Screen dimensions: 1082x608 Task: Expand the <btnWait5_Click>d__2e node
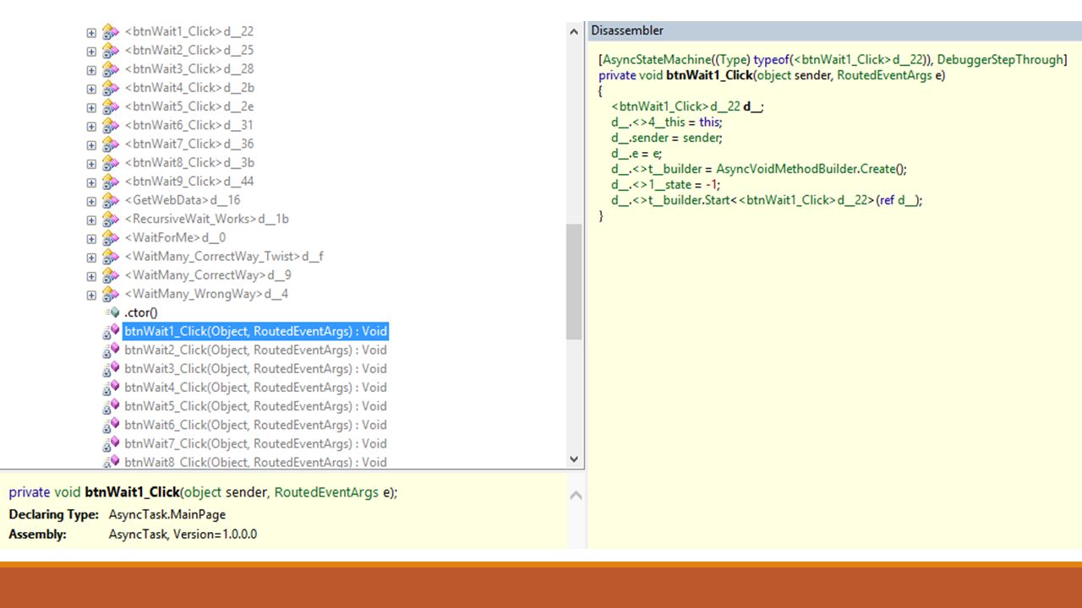pyautogui.click(x=91, y=107)
